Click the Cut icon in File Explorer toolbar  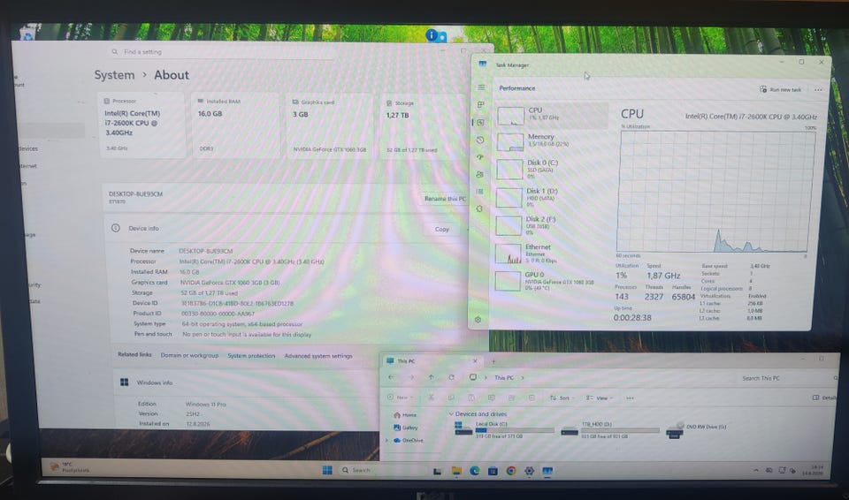[x=431, y=398]
